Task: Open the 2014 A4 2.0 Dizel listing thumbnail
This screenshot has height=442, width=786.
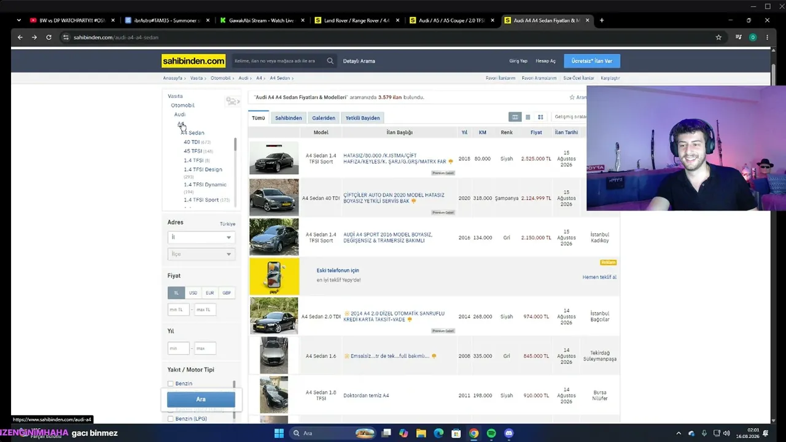Action: click(x=274, y=316)
